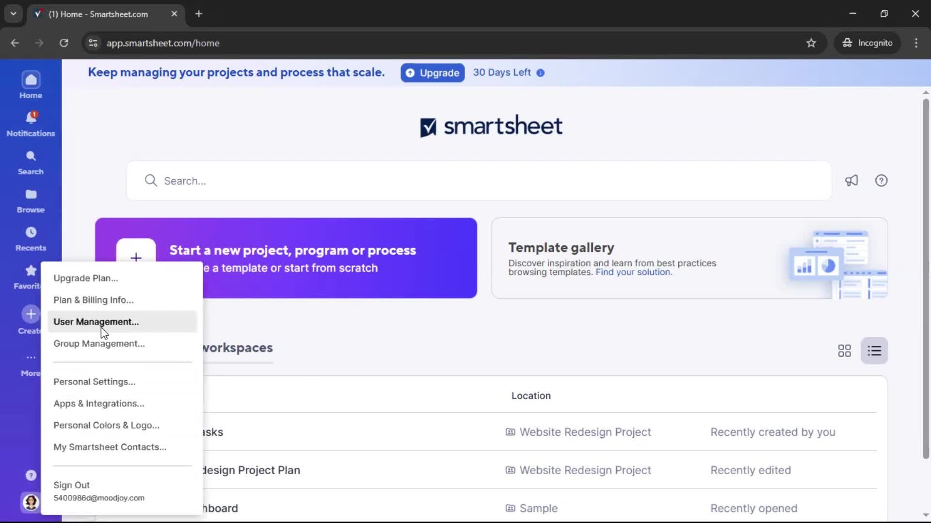Click the Search icon in sidebar
The image size is (931, 523).
(31, 156)
